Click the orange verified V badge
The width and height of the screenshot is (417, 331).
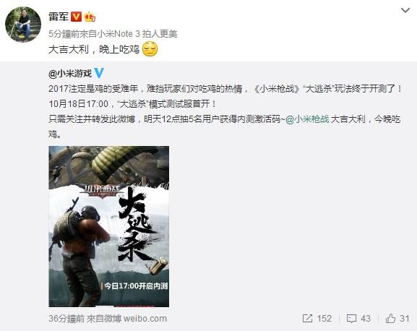coord(76,17)
